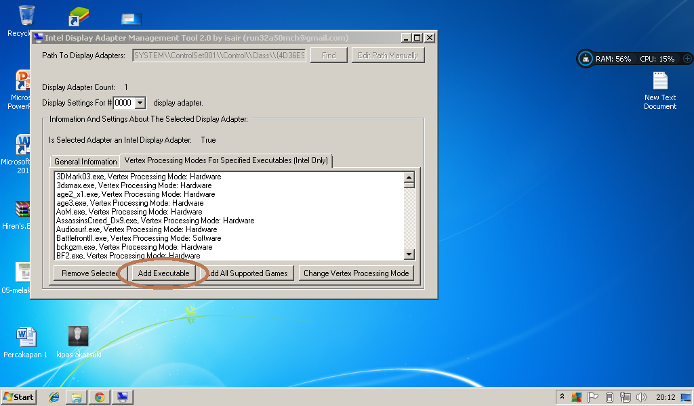
Task: Click the Path To Display Adapters field
Action: coord(219,55)
